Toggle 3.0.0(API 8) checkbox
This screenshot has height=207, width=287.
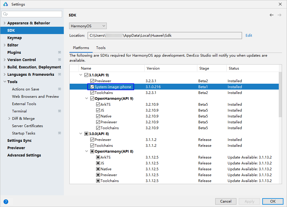(x=86, y=134)
